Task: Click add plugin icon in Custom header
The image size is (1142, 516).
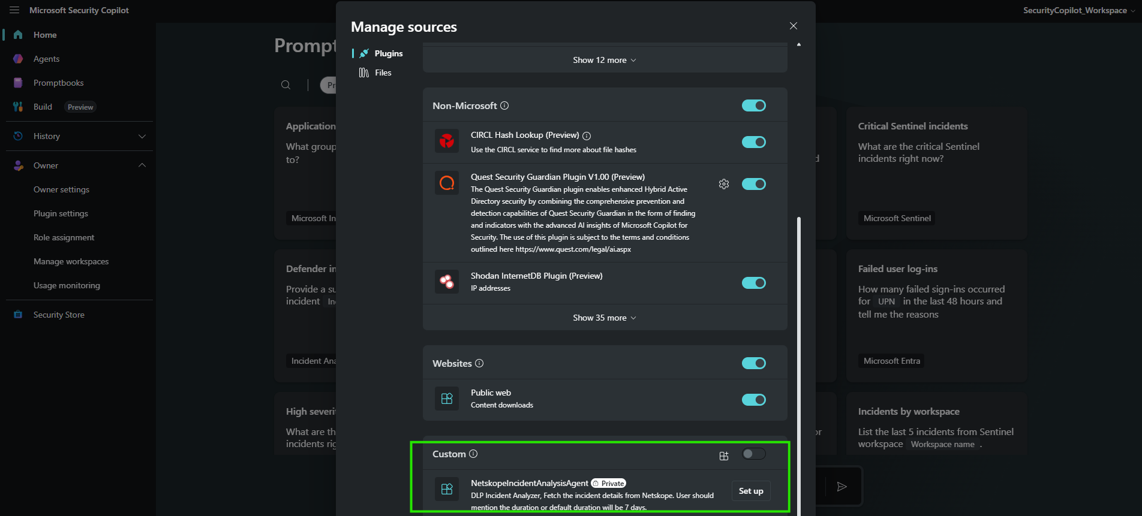Action: coord(724,455)
